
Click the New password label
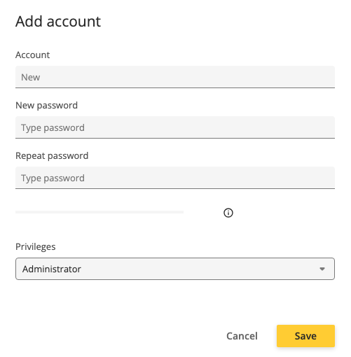(x=46, y=106)
